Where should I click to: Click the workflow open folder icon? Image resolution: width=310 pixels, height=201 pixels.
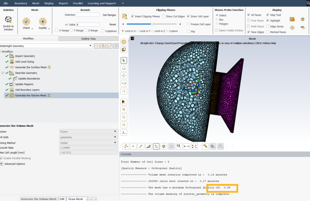[97, 46]
